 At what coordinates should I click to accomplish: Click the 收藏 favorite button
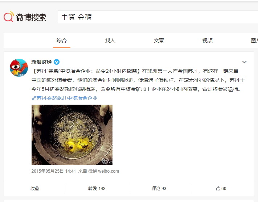coord(35,188)
